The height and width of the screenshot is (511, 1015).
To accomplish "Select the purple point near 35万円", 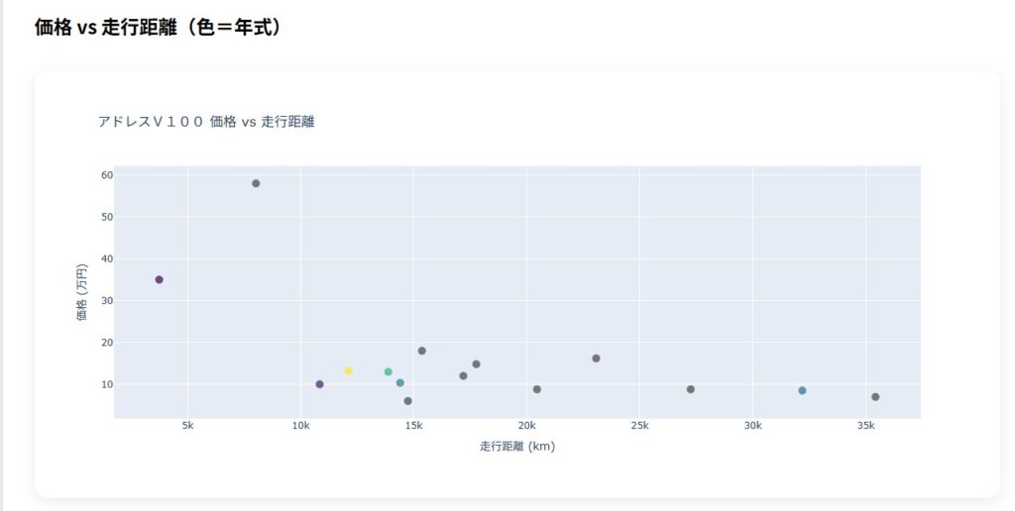I will pos(159,279).
